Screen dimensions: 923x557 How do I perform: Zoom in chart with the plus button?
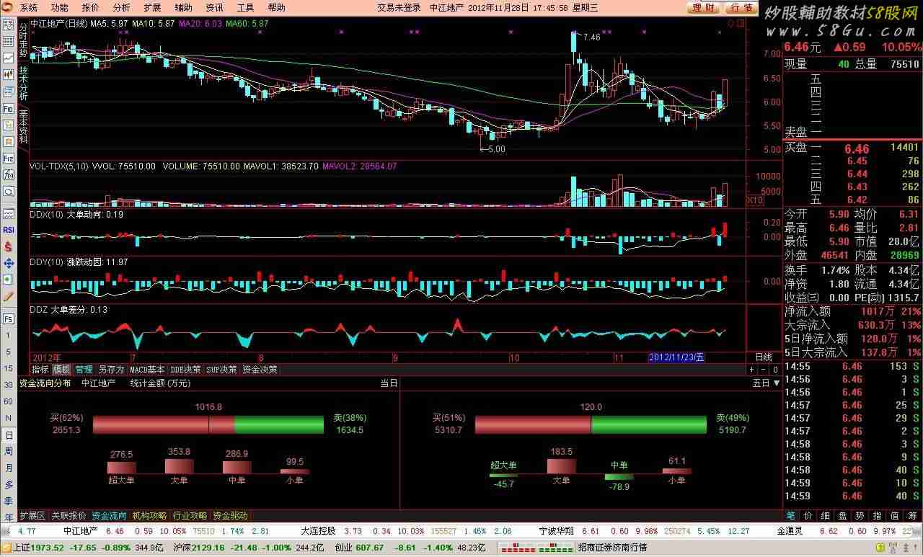tap(752, 370)
